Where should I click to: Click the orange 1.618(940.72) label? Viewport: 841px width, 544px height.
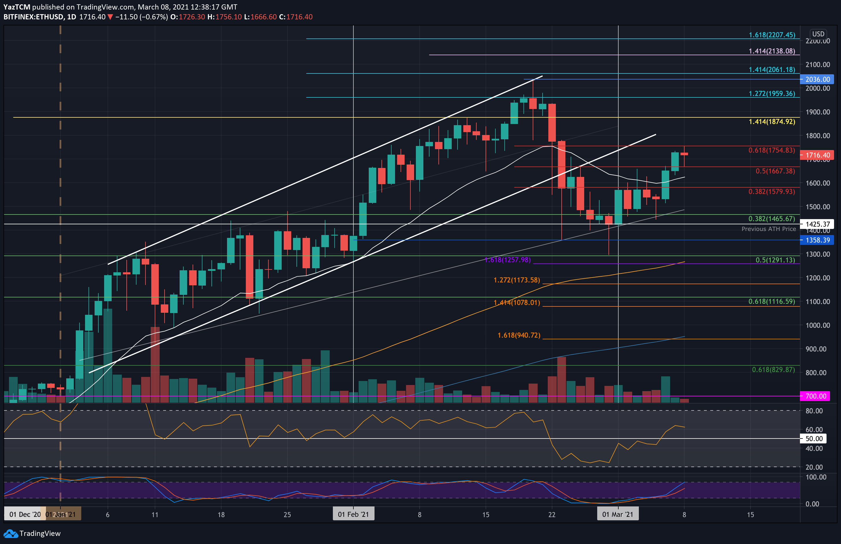point(519,335)
